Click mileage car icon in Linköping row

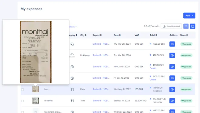(x=72, y=54)
